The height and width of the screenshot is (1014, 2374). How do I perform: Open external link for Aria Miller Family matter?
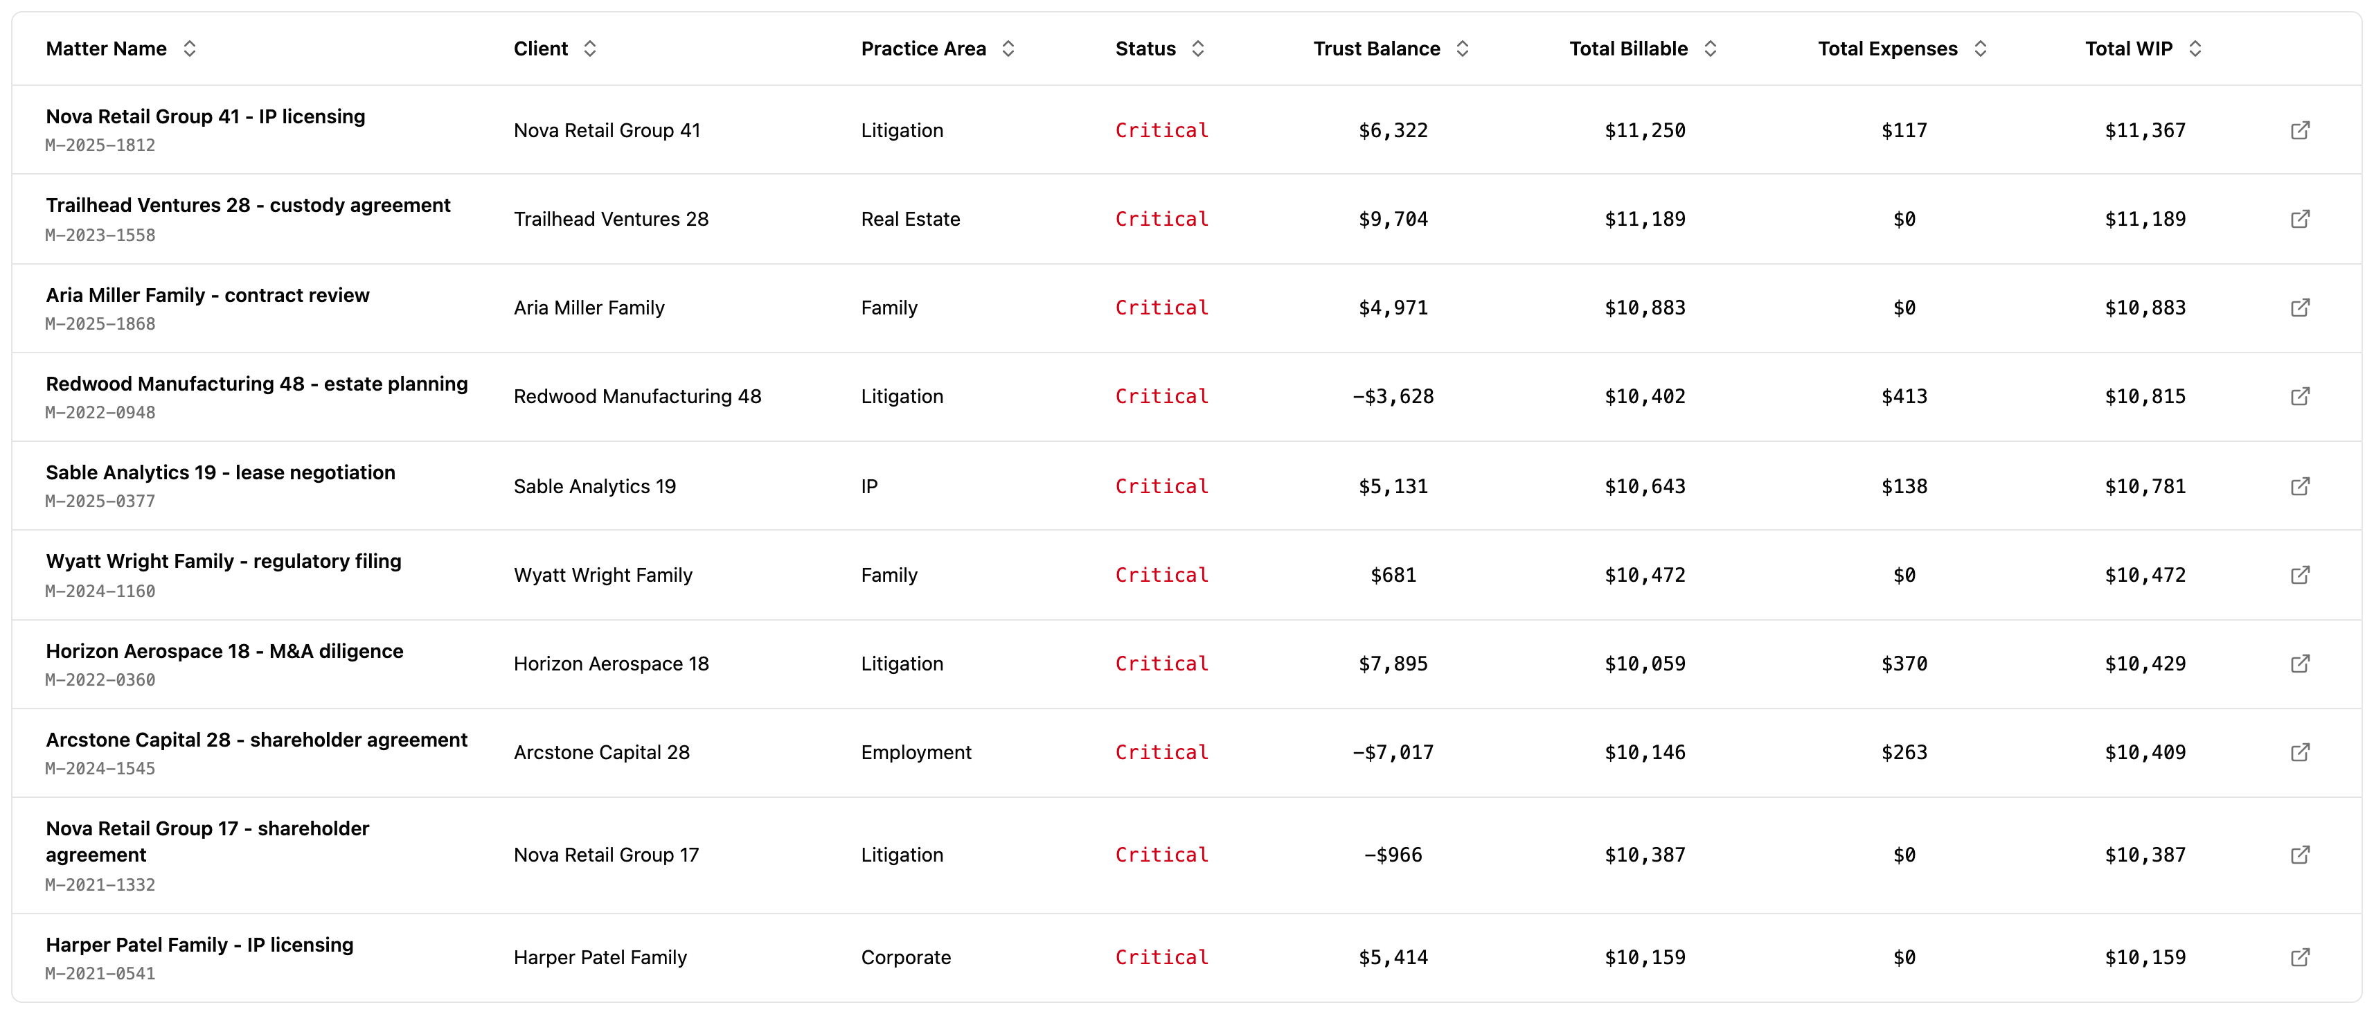point(2301,308)
